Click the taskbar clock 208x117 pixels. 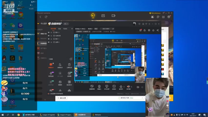pos(193,115)
